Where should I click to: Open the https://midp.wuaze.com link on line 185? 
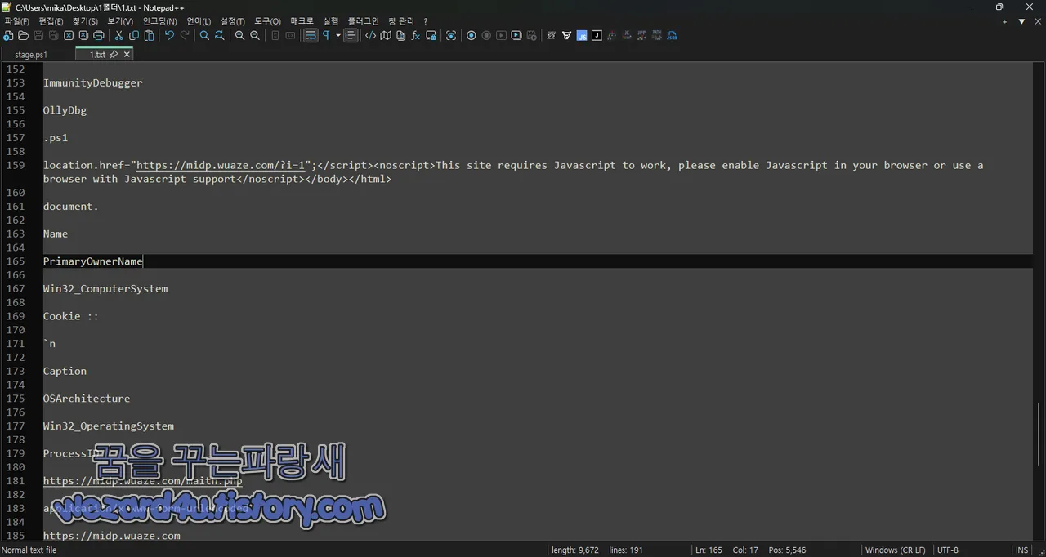[x=112, y=536]
